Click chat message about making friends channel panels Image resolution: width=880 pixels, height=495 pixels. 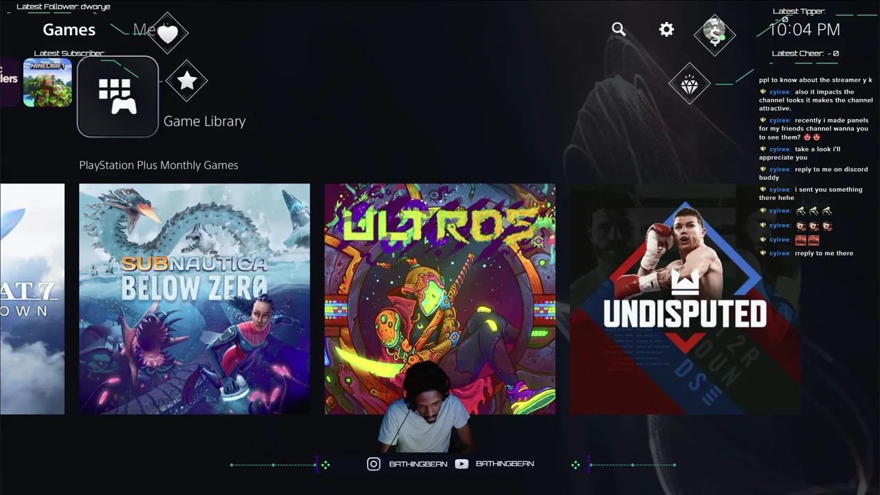pos(814,129)
